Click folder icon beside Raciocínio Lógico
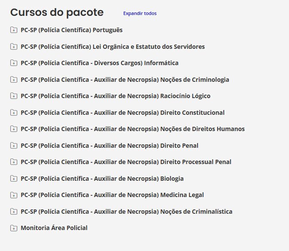The image size is (289, 251). tap(14, 96)
